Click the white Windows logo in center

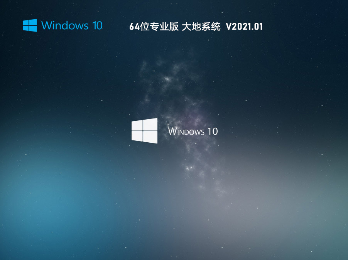pos(144,130)
